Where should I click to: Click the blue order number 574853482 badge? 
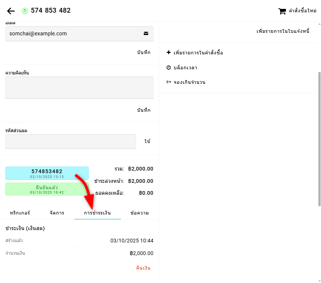point(47,173)
